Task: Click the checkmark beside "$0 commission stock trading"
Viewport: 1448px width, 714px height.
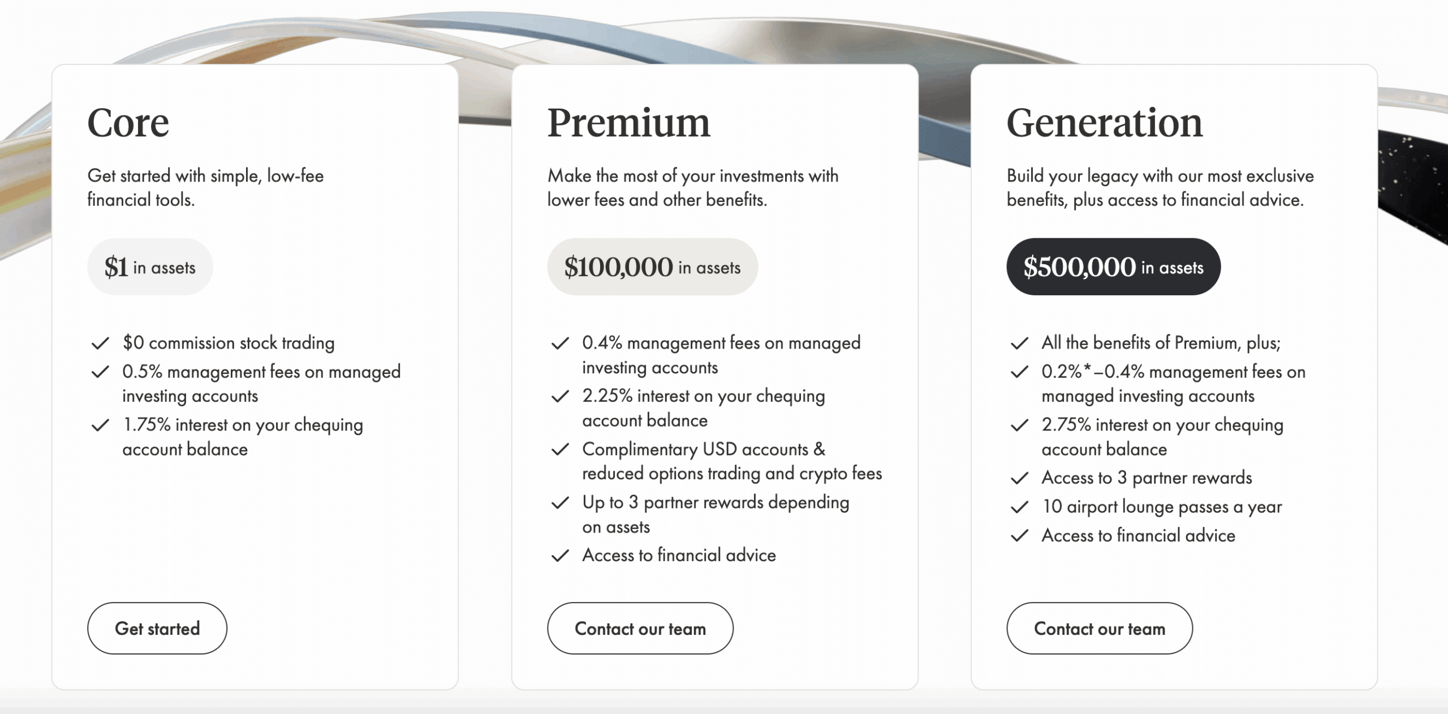Action: pyautogui.click(x=101, y=342)
